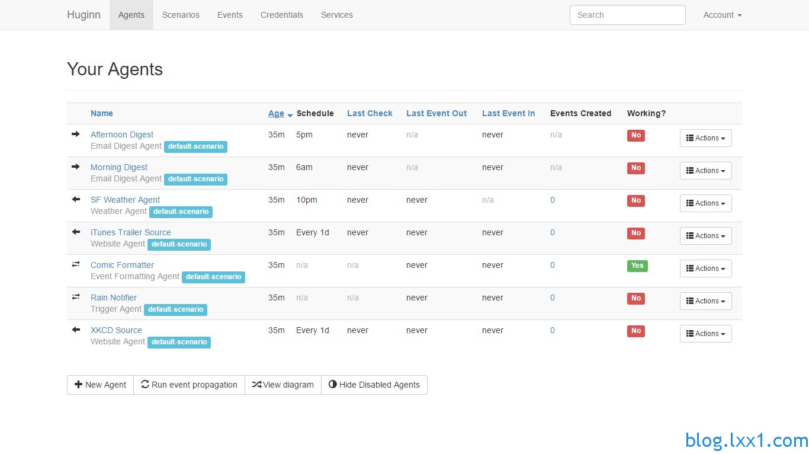This screenshot has width=809, height=454.
Task: Open the Credentials tab
Action: point(282,15)
